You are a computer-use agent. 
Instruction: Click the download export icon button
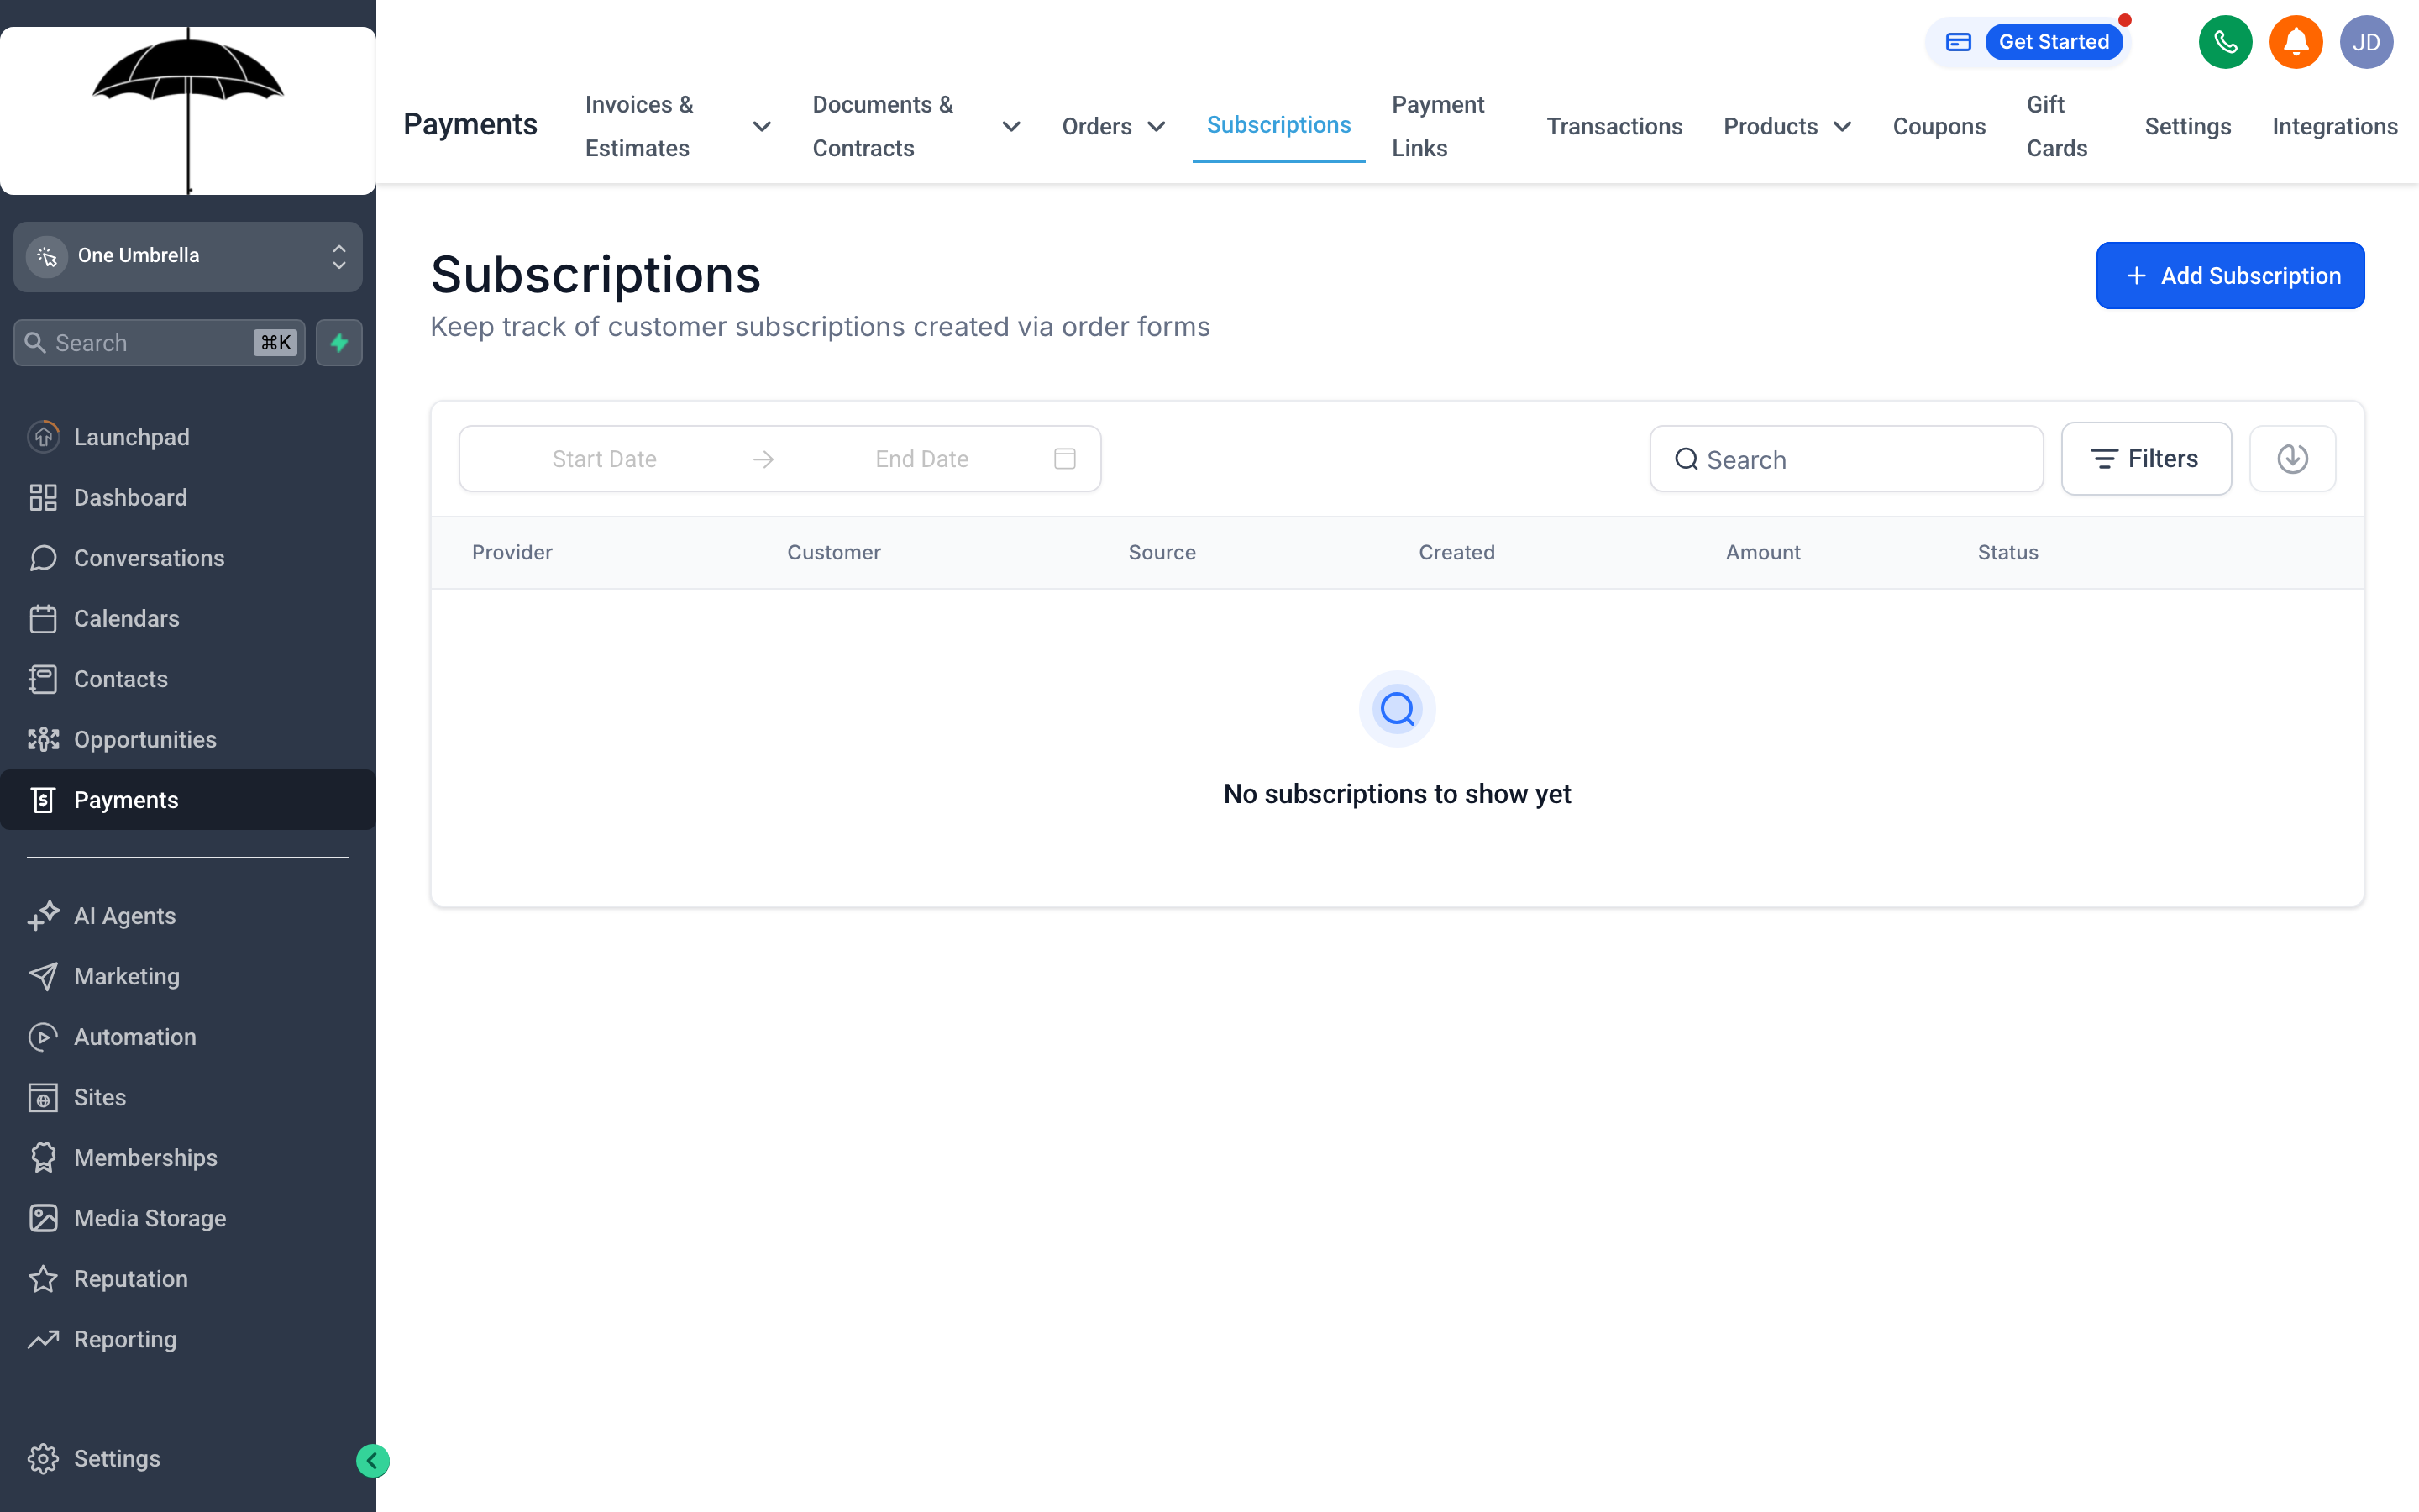(2292, 459)
